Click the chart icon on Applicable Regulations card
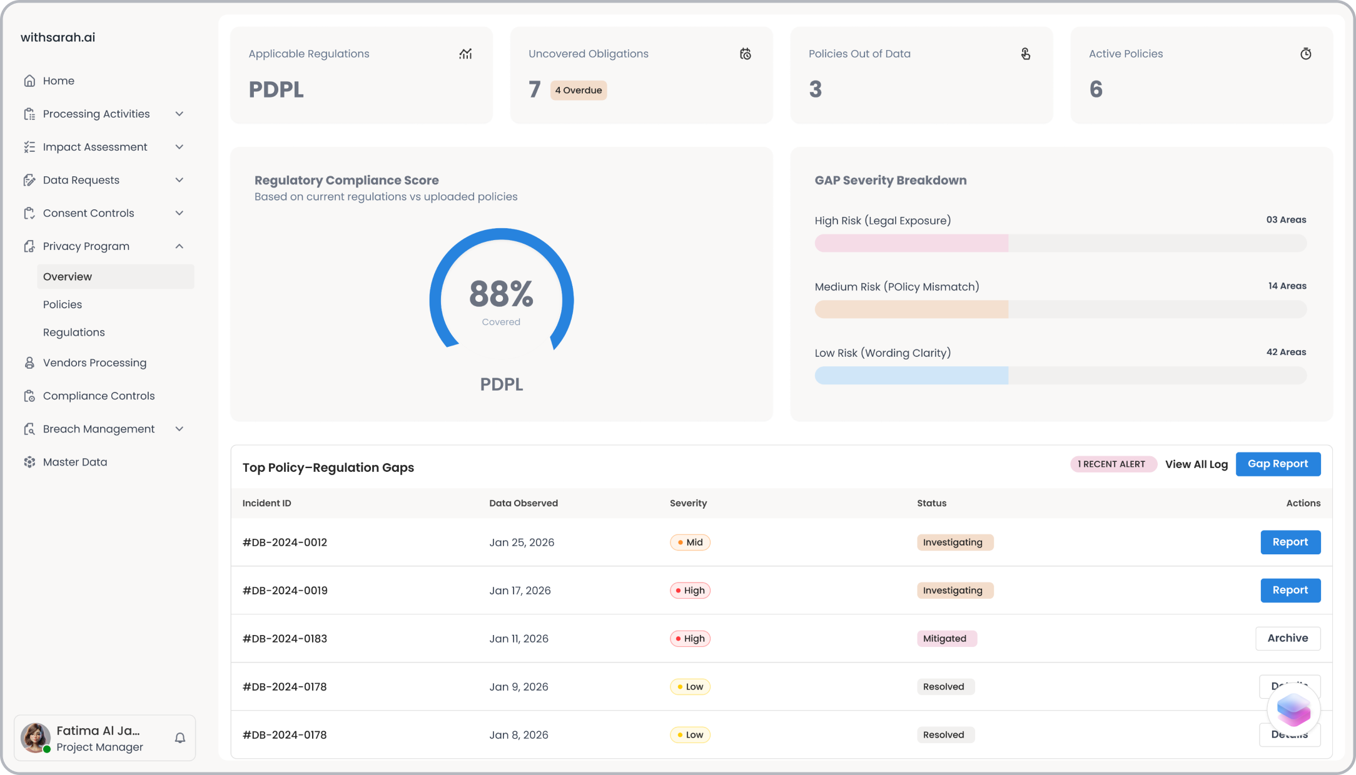 pyautogui.click(x=465, y=54)
